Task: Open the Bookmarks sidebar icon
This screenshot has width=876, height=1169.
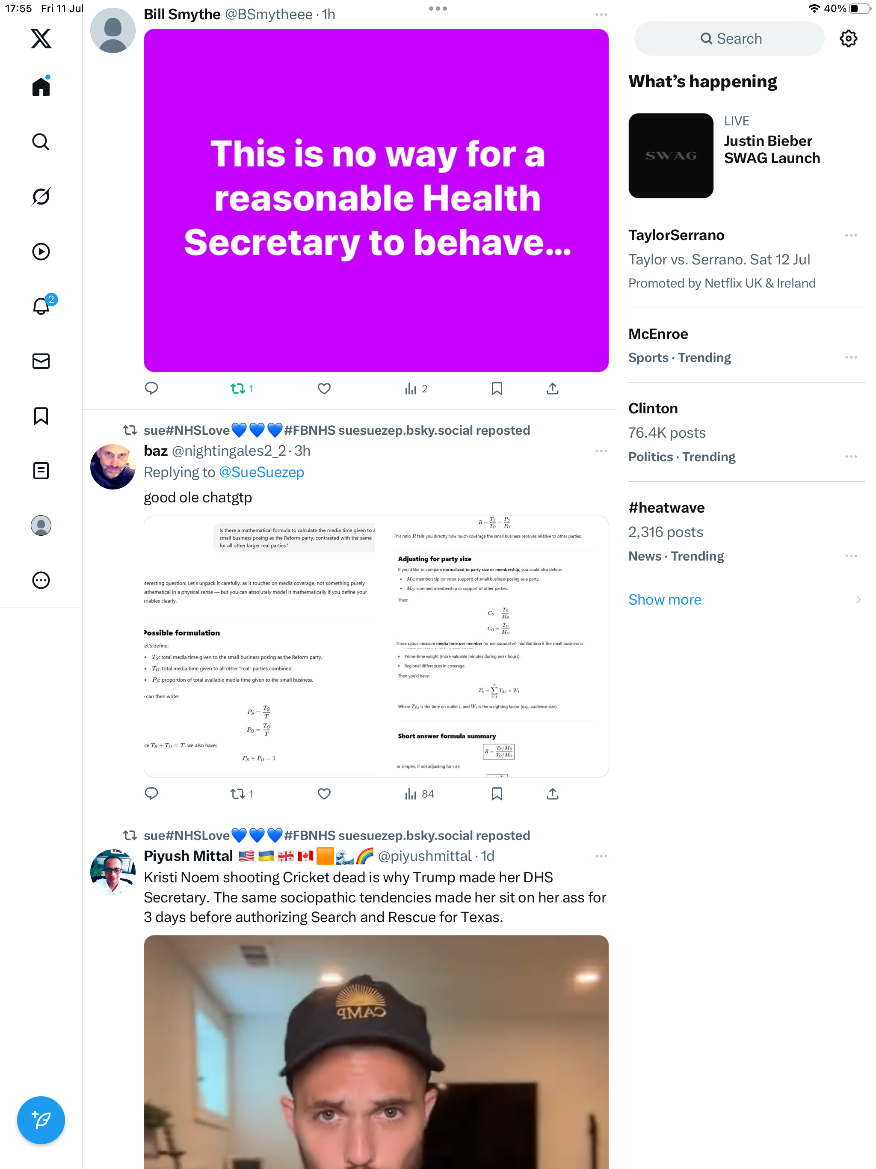Action: pyautogui.click(x=41, y=416)
